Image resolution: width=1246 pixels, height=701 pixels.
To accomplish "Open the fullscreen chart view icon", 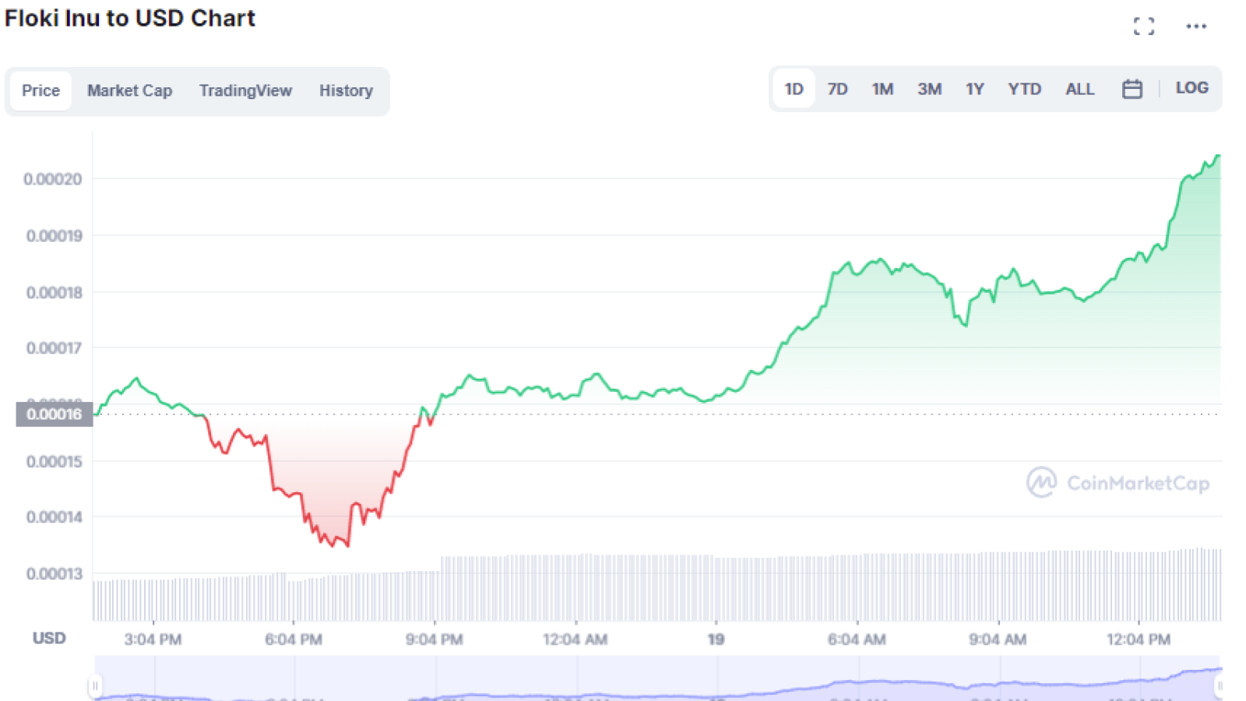I will [x=1143, y=26].
